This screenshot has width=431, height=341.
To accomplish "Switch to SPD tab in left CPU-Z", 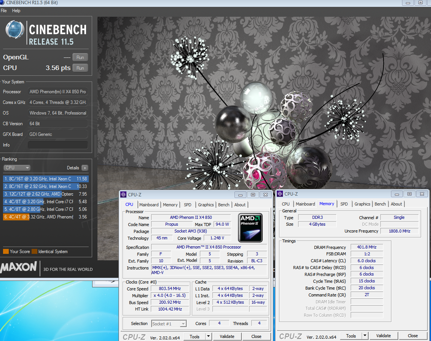I will 187,205.
